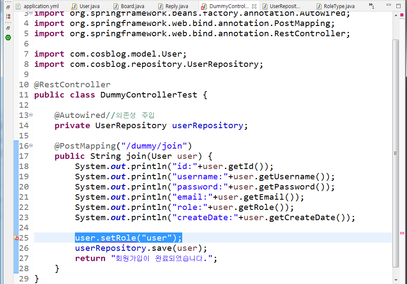Click the PostMapping import on line 4
Image resolution: width=407 pixels, height=284 pixels.
(184, 23)
